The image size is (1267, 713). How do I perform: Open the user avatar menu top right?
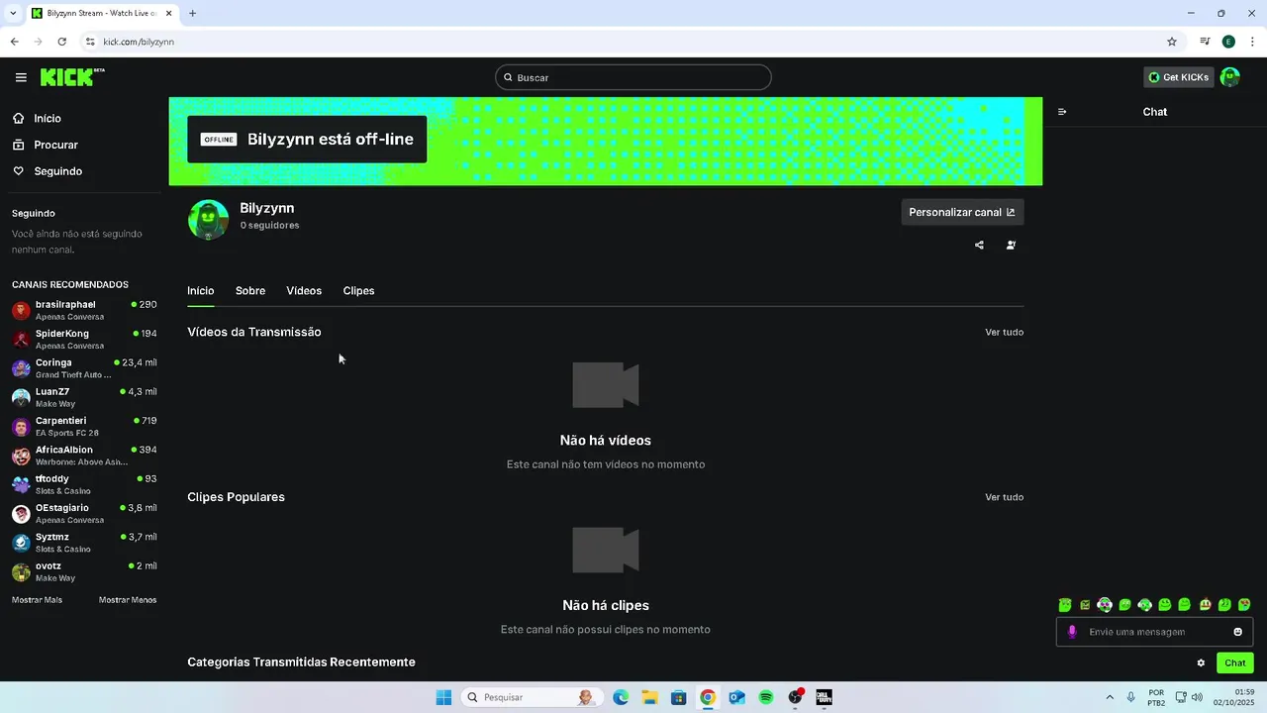coord(1230,77)
